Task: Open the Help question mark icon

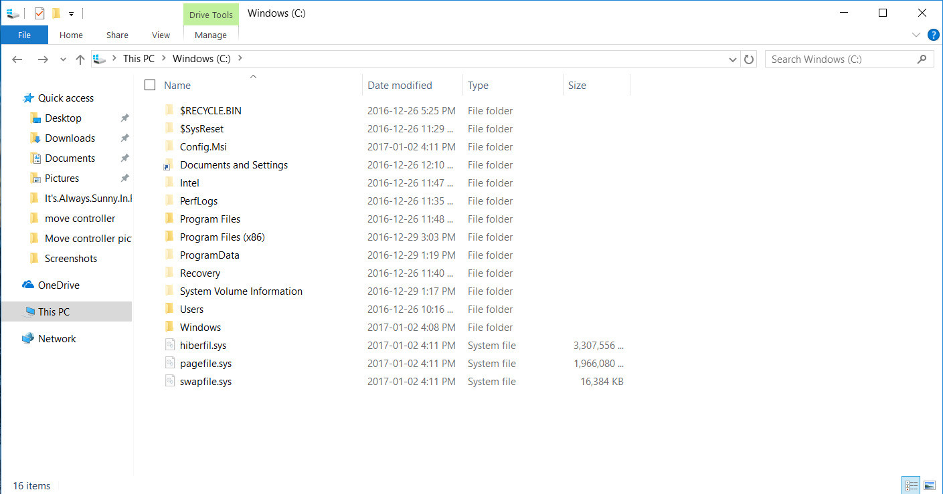Action: point(933,35)
